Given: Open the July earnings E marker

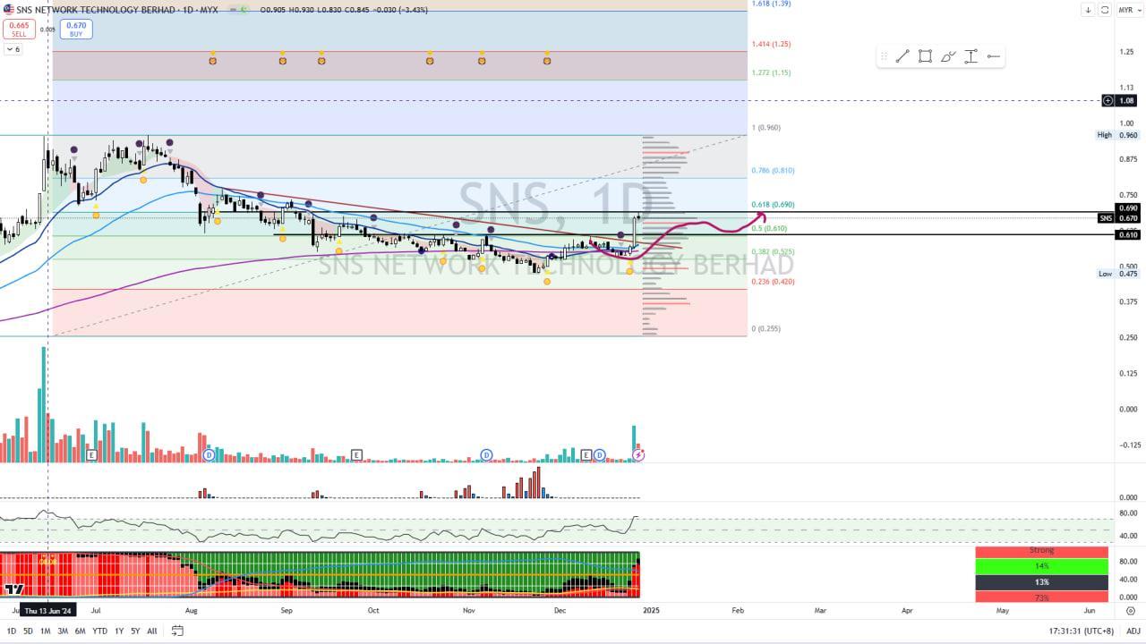Looking at the screenshot, I should coord(91,455).
